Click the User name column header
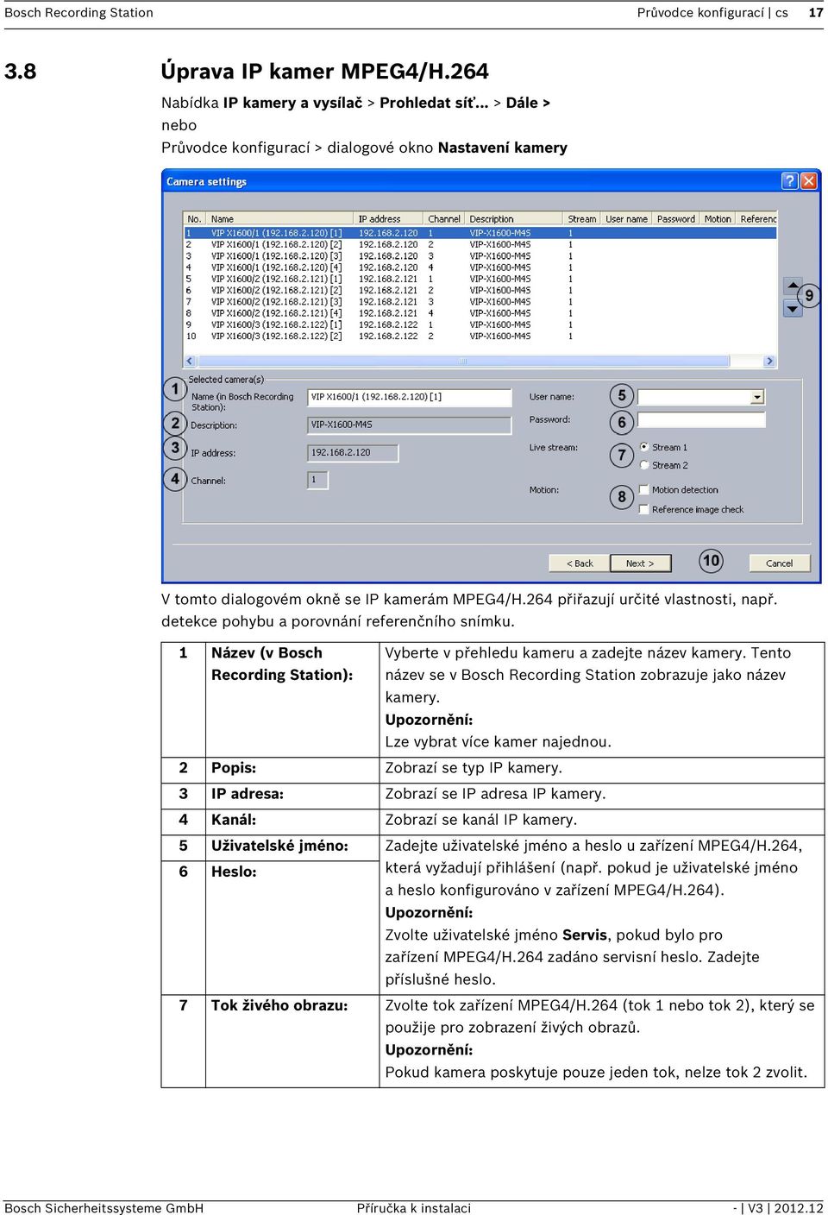Image resolution: width=828 pixels, height=1215 pixels. 627,219
